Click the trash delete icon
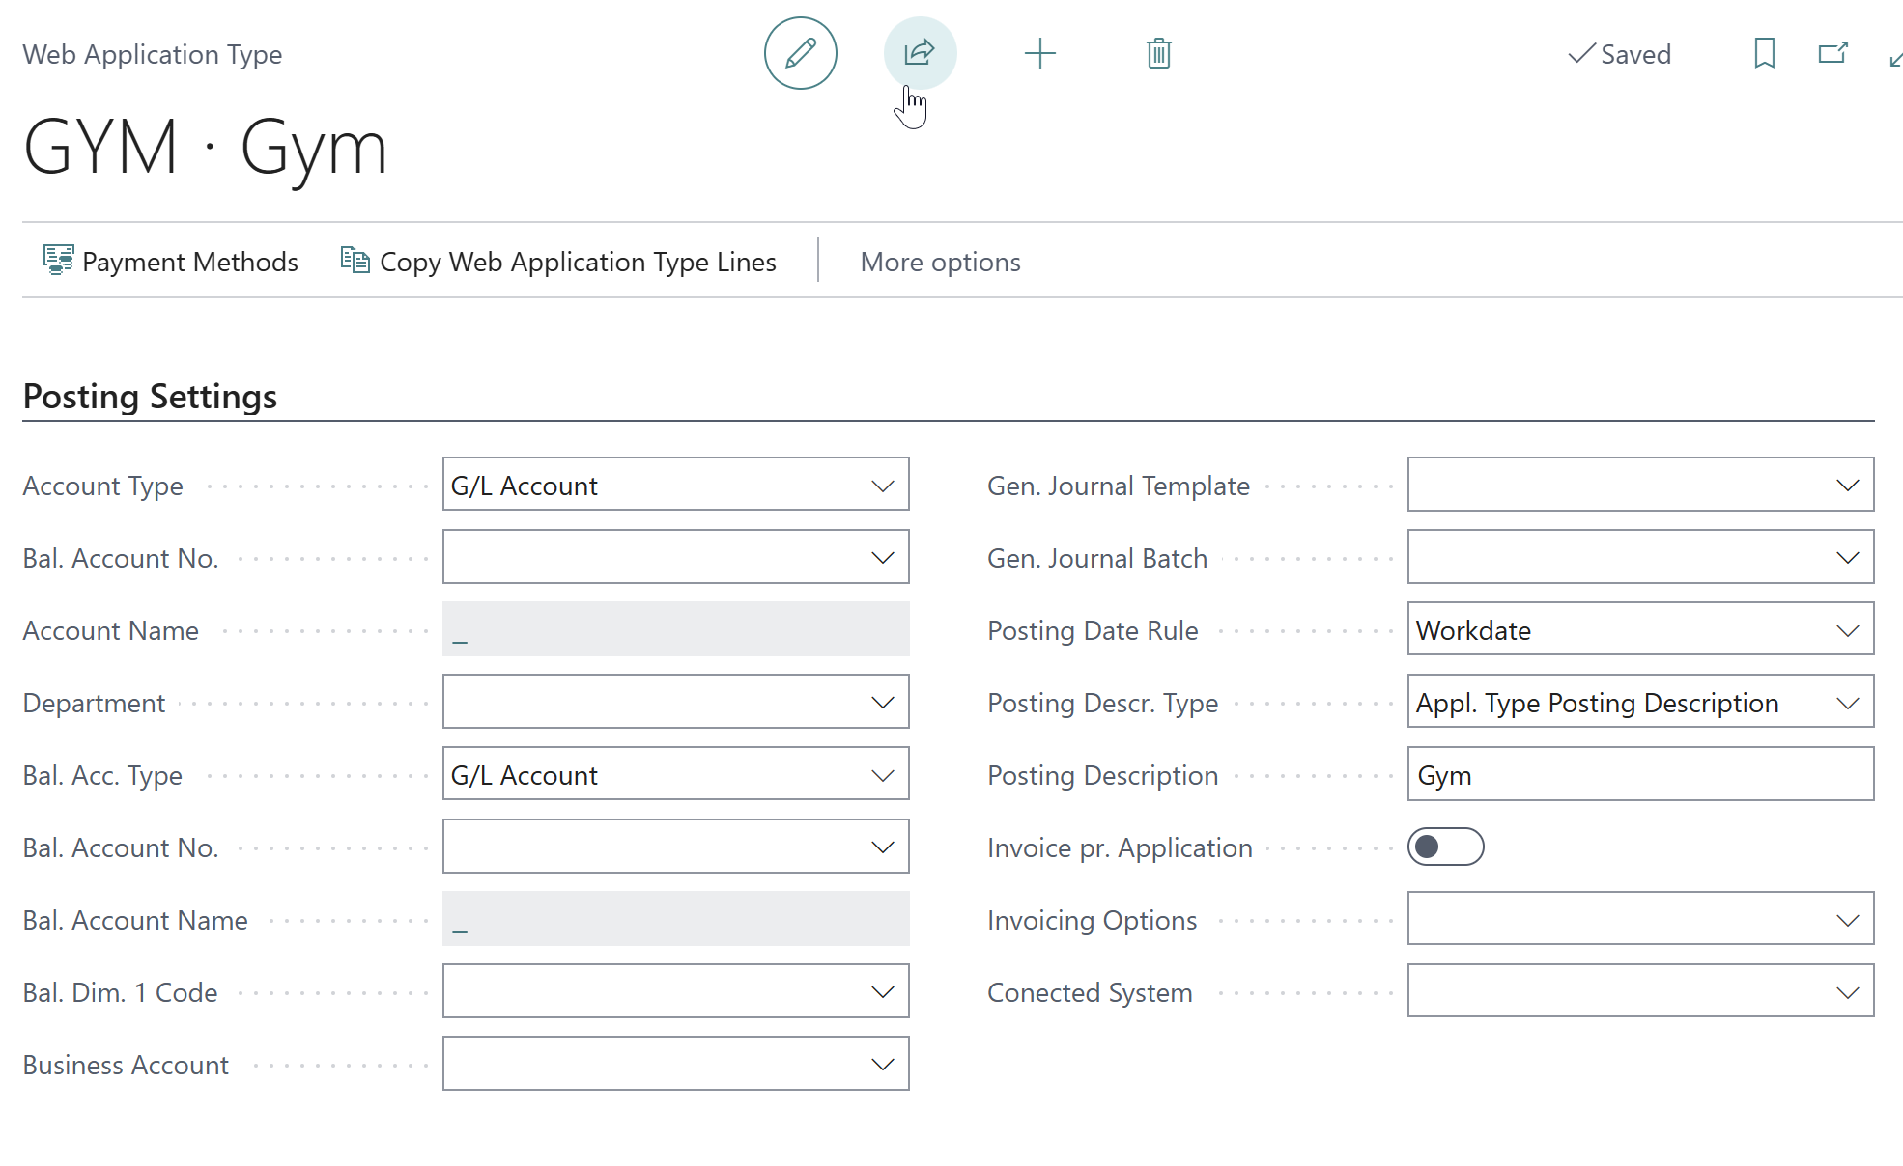This screenshot has height=1166, width=1903. [x=1159, y=53]
